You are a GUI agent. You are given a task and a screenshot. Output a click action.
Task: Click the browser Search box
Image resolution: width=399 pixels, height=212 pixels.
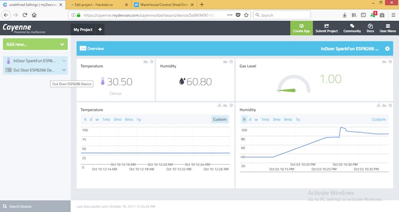(x=282, y=15)
